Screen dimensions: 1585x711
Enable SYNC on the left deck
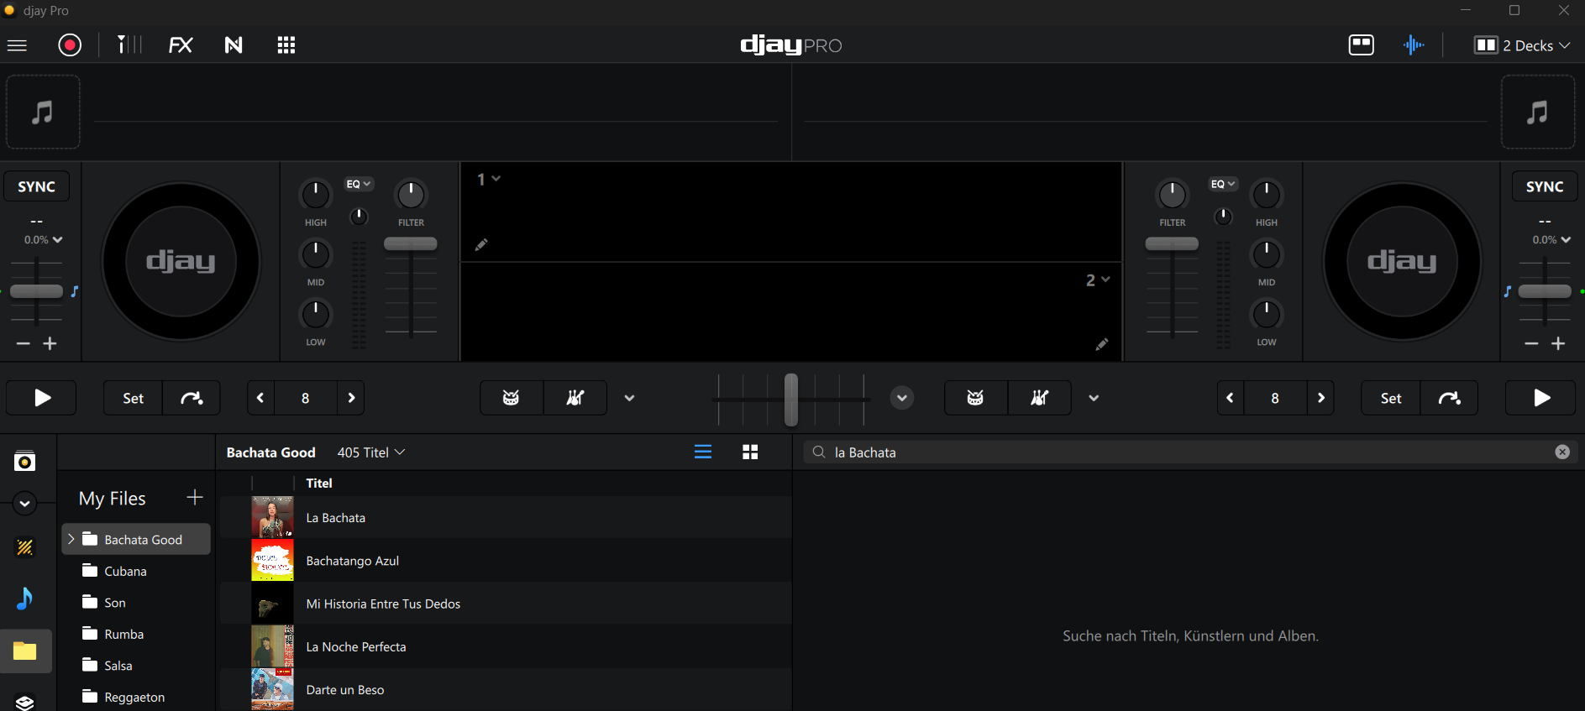point(37,186)
